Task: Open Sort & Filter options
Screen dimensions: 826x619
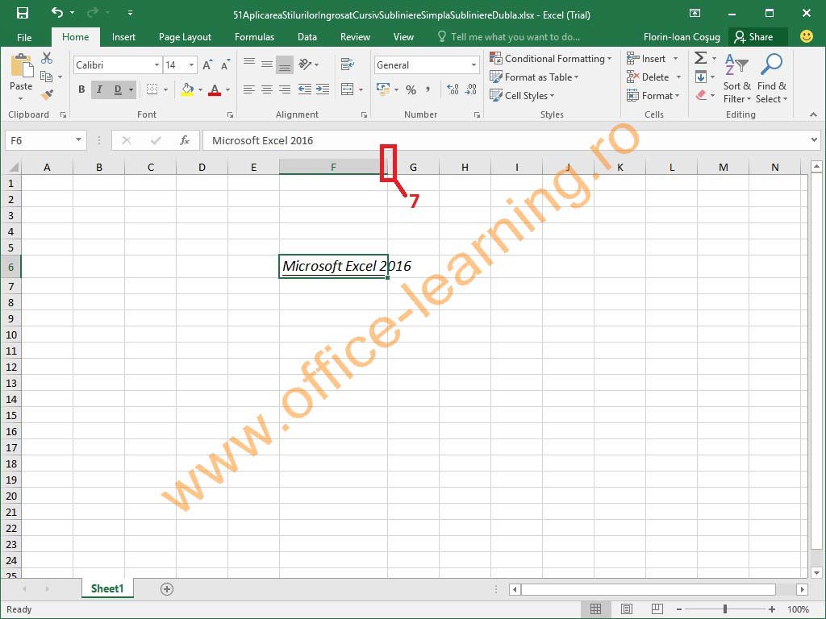Action: (x=736, y=78)
